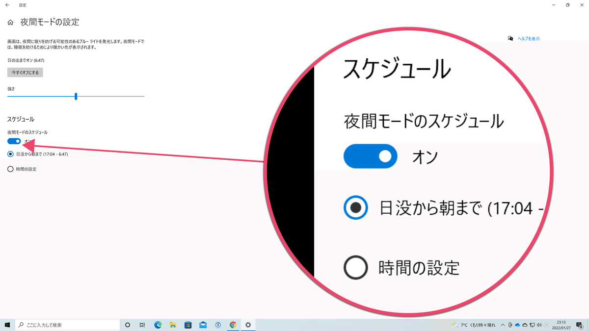Expand hidden system tray icons chevron
The image size is (589, 331).
point(503,325)
